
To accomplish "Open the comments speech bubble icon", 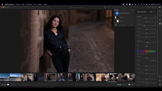I will click(x=160, y=77).
